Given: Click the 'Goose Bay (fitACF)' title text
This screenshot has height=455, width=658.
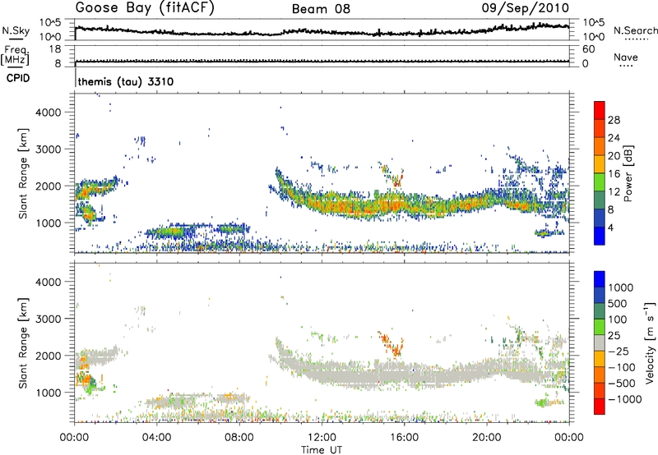Looking at the screenshot, I should pyautogui.click(x=145, y=8).
